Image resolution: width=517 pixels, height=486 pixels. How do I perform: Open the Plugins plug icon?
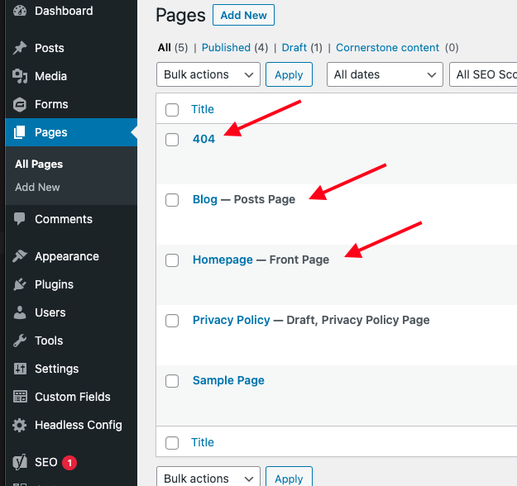point(20,284)
